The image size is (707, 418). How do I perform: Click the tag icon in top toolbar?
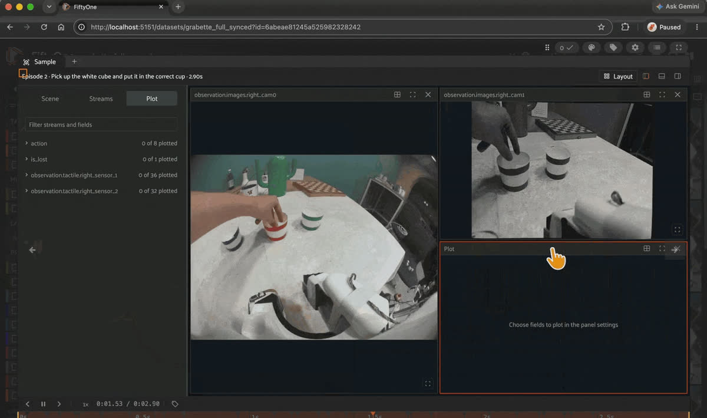(613, 48)
